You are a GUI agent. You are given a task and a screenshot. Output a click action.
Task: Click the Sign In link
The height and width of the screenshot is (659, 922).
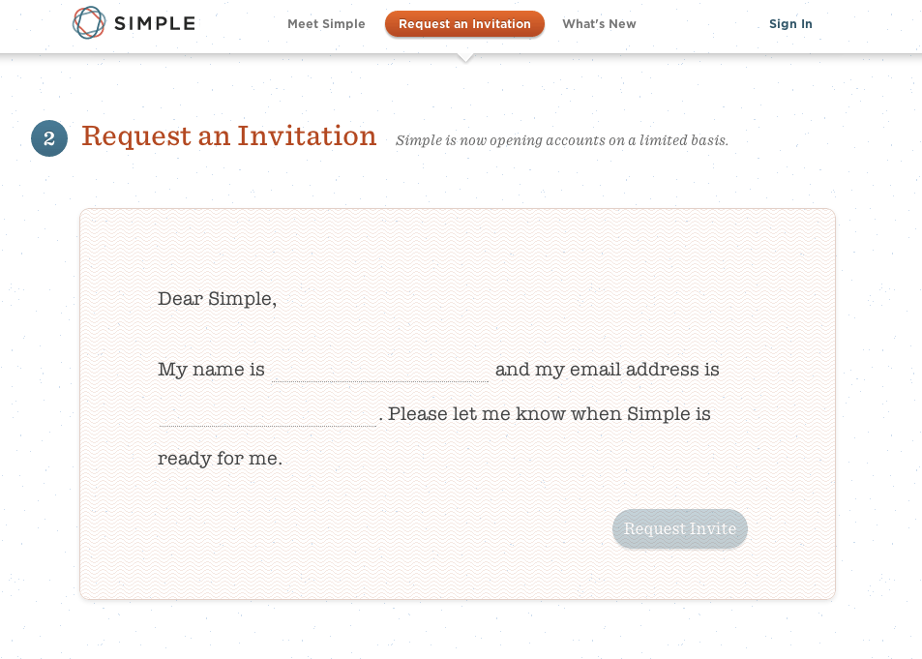pyautogui.click(x=790, y=24)
